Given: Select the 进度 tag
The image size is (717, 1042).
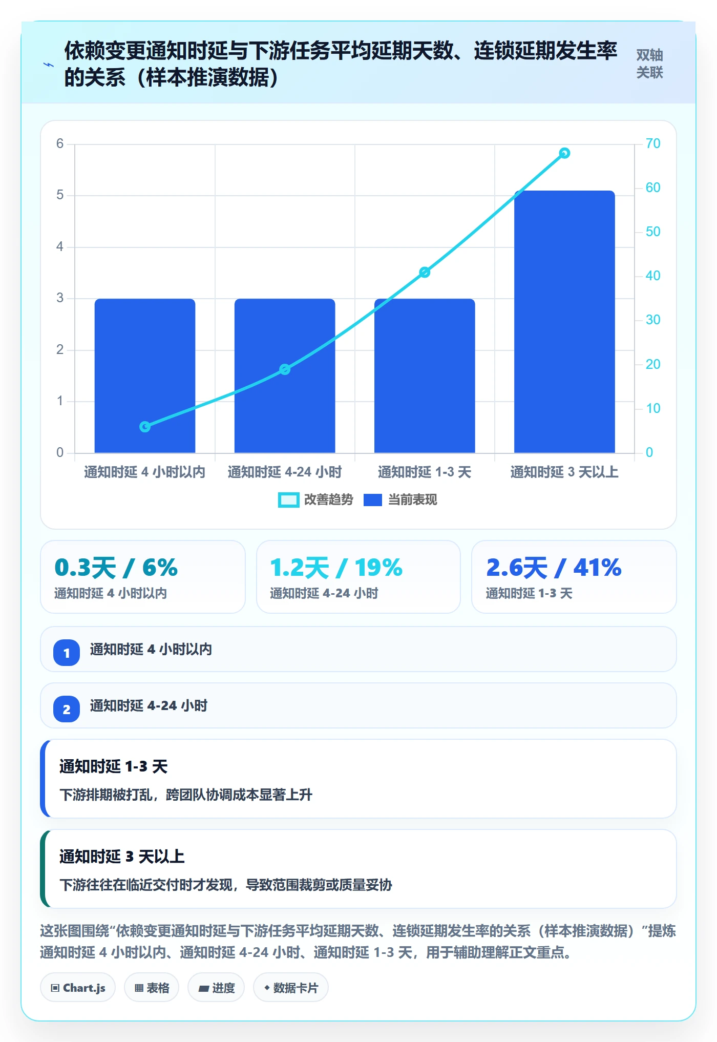Looking at the screenshot, I should (216, 988).
